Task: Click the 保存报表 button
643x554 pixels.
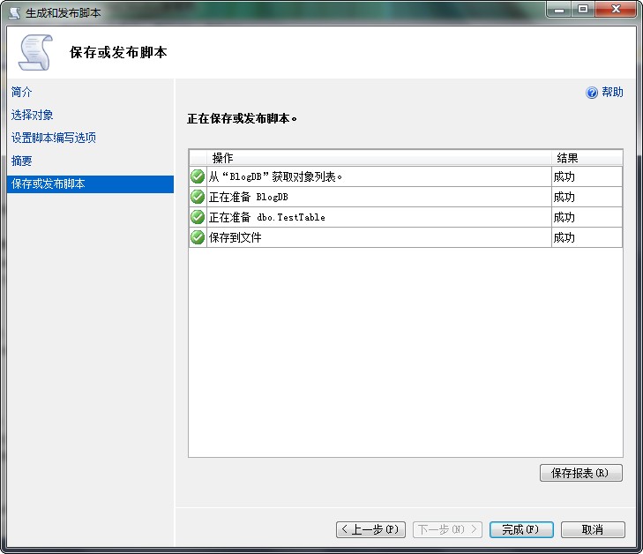Action: click(x=580, y=473)
